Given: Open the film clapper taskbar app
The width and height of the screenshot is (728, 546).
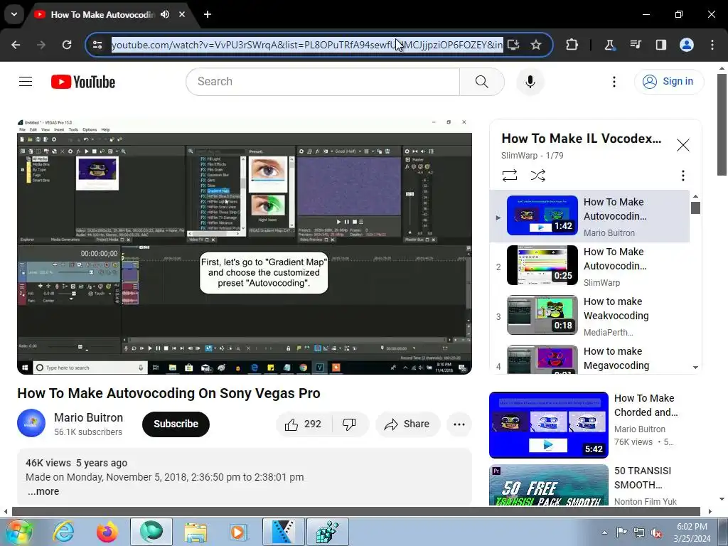Looking at the screenshot, I should pyautogui.click(x=283, y=532).
